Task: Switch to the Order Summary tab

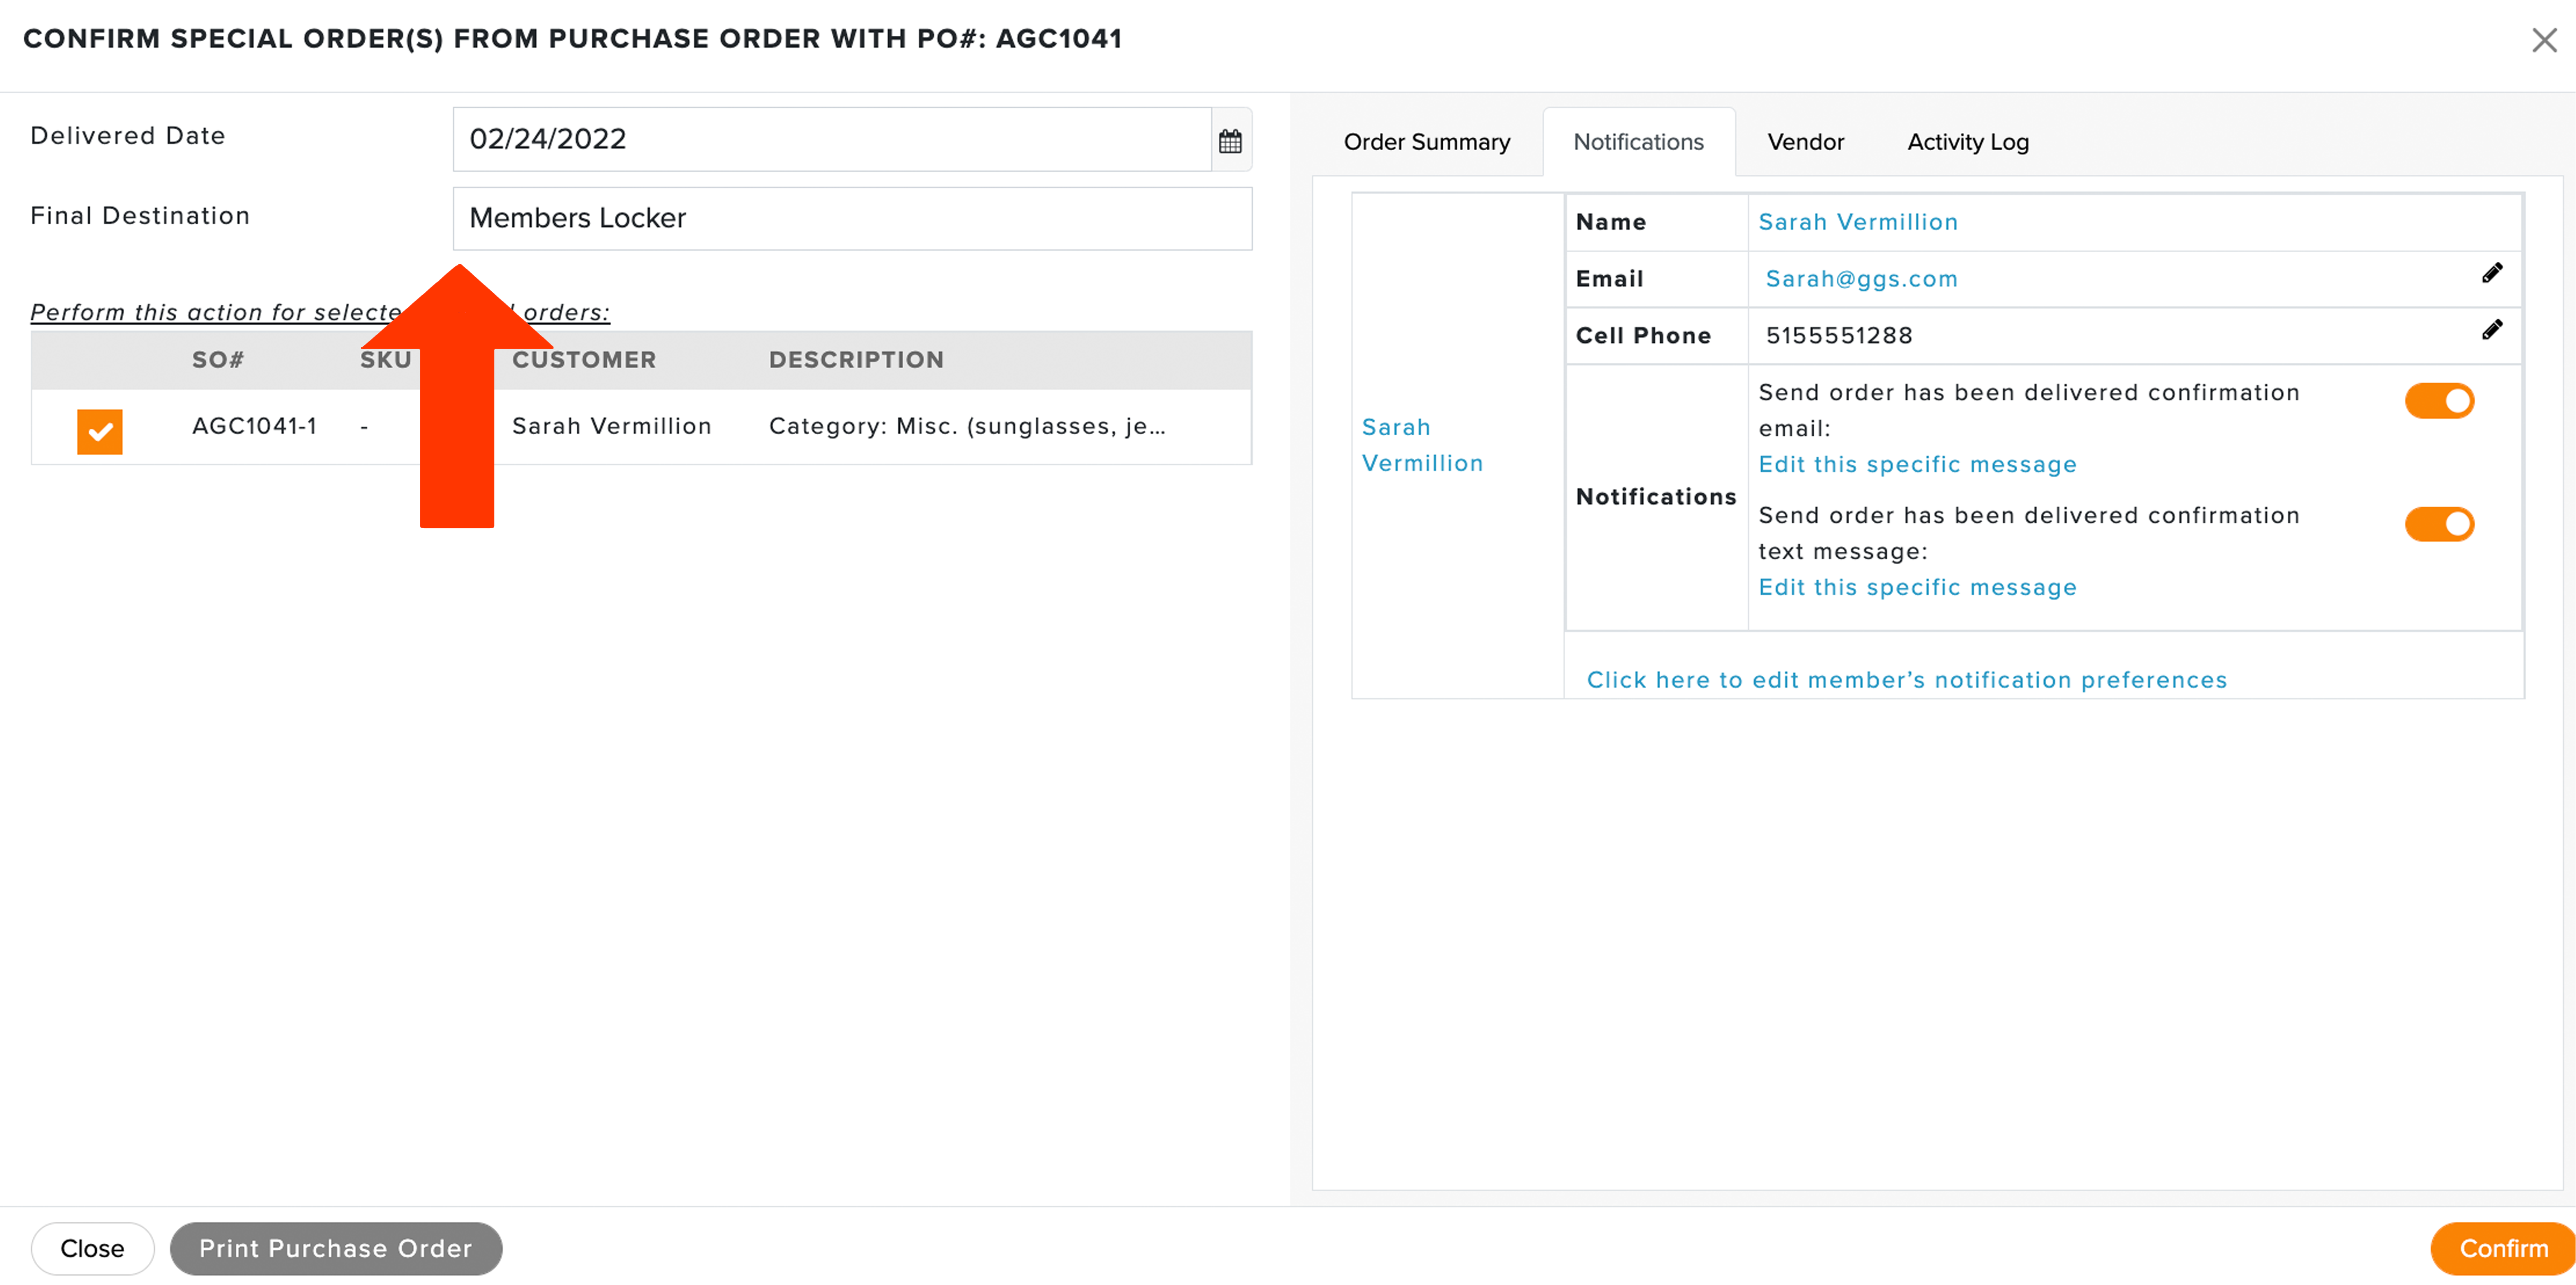Action: [1426, 142]
